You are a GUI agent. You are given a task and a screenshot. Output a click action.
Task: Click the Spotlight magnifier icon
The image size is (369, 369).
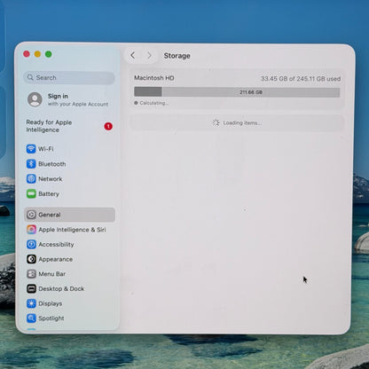tap(31, 318)
